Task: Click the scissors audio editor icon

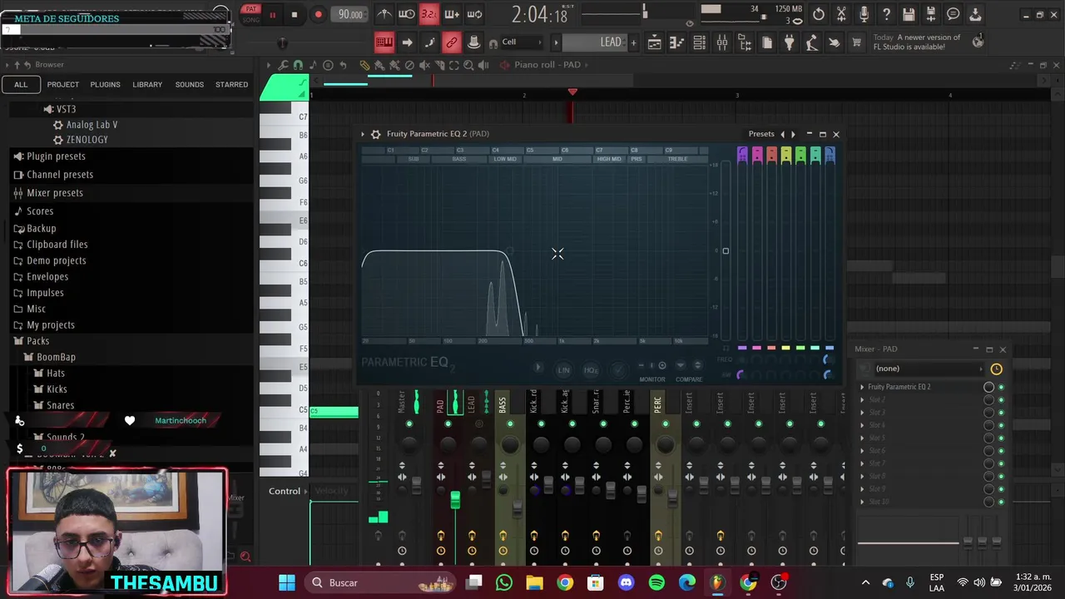Action: pos(841,14)
